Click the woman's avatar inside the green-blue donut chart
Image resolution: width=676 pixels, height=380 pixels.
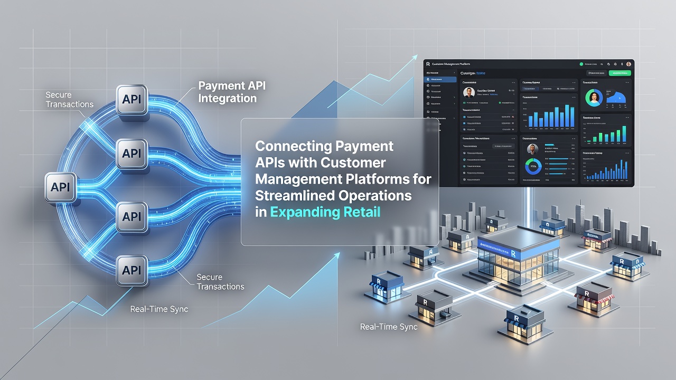point(595,98)
